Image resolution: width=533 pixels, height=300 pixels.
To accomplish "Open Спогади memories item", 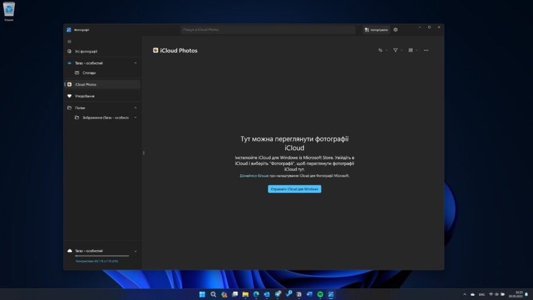I will point(102,73).
